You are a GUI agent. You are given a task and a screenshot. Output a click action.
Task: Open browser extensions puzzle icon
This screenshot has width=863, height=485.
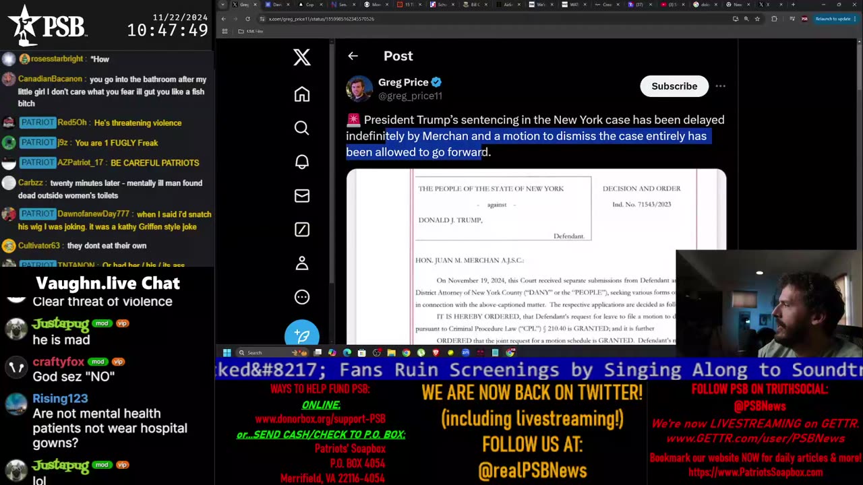pos(774,19)
